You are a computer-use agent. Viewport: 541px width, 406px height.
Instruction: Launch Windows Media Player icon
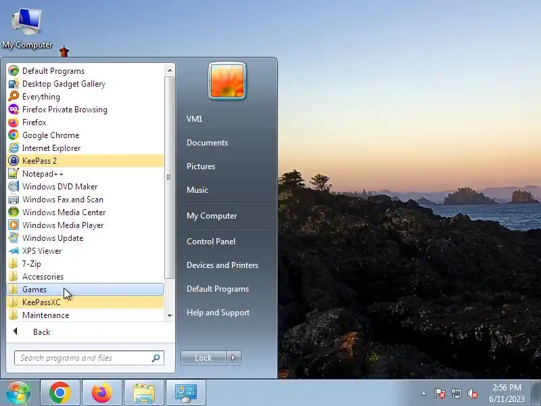(14, 225)
